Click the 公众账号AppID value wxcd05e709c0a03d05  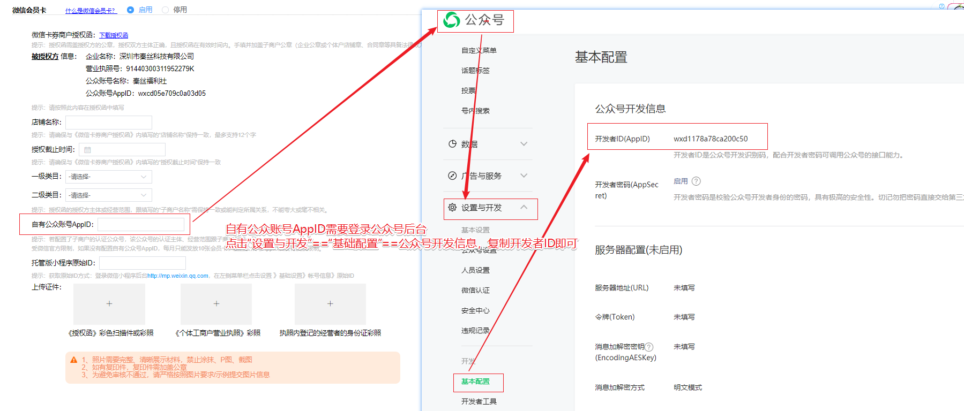[172, 93]
